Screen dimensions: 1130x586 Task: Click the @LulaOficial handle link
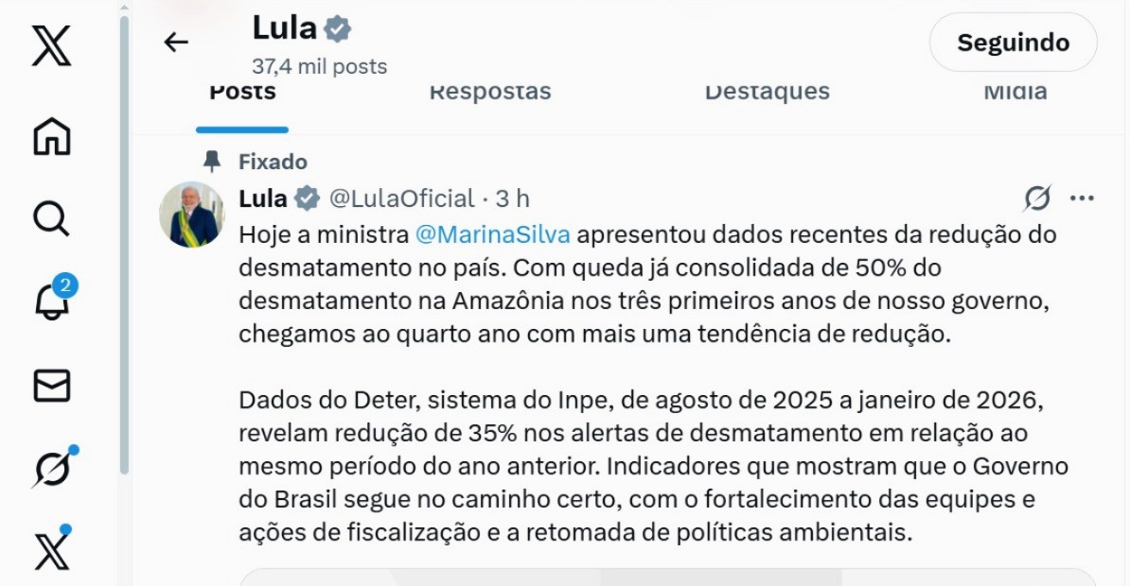(x=401, y=198)
